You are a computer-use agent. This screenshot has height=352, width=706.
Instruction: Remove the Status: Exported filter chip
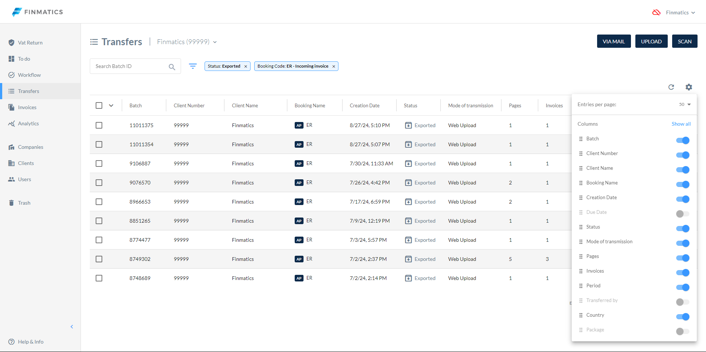(x=246, y=67)
